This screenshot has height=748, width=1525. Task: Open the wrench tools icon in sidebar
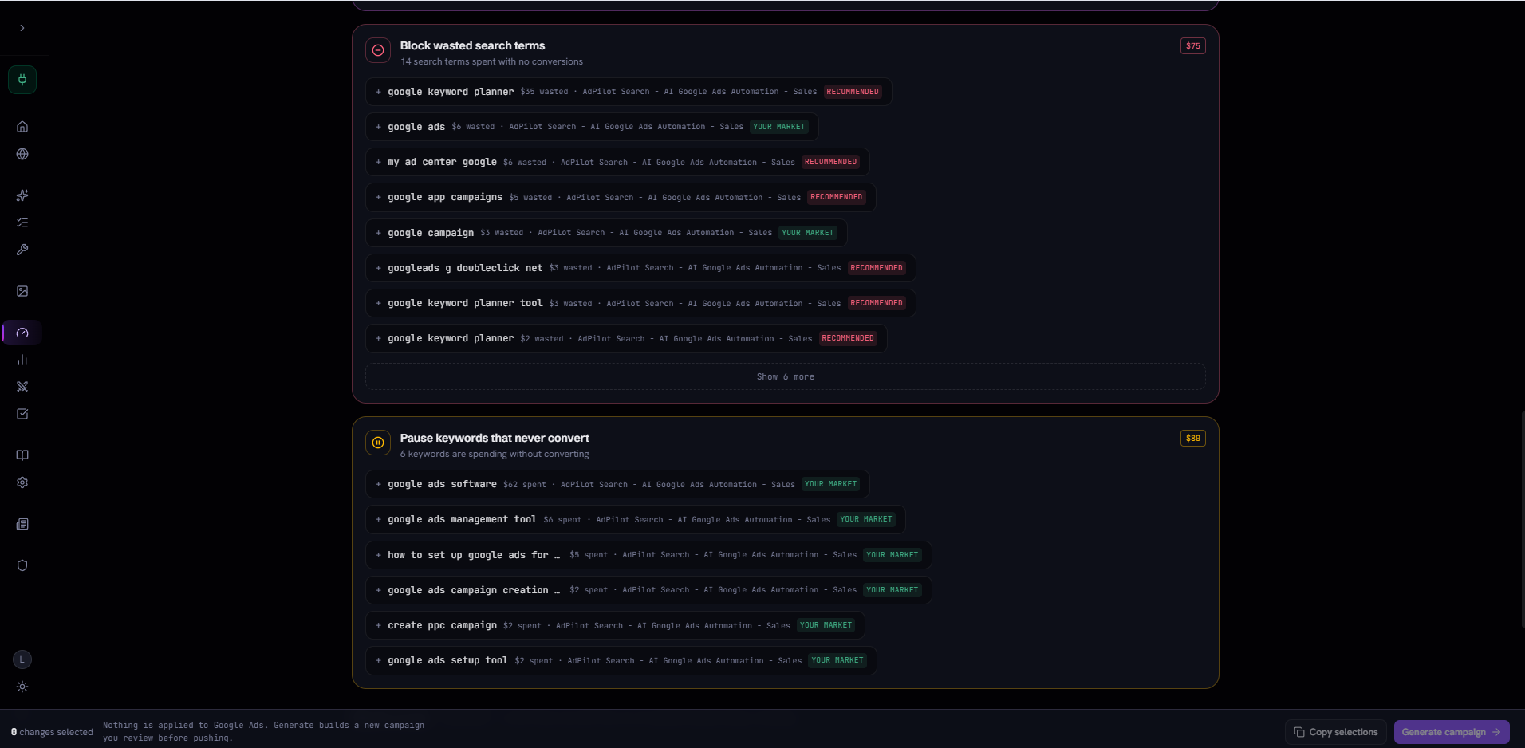(22, 250)
